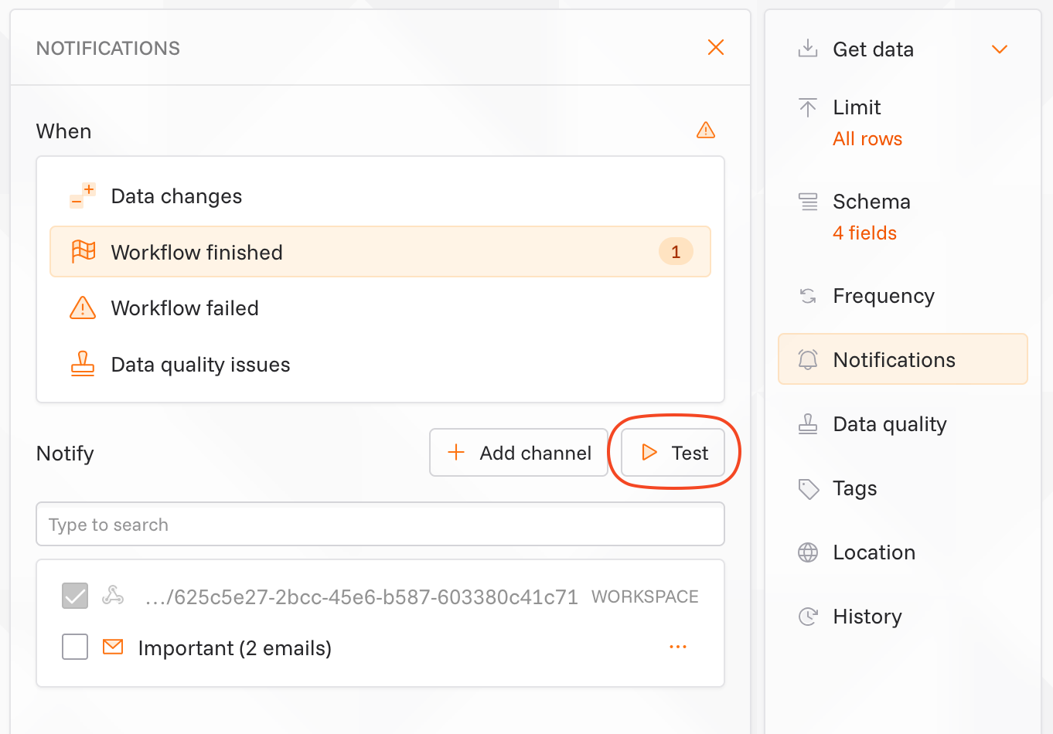Click the Data changes plus-minus icon
Image resolution: width=1053 pixels, height=734 pixels.
pyautogui.click(x=83, y=196)
